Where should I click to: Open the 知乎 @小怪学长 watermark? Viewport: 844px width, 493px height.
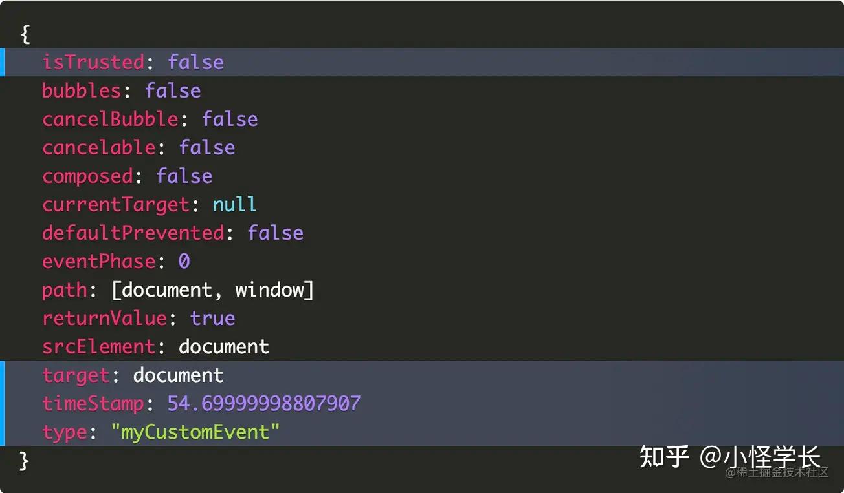pos(729,457)
